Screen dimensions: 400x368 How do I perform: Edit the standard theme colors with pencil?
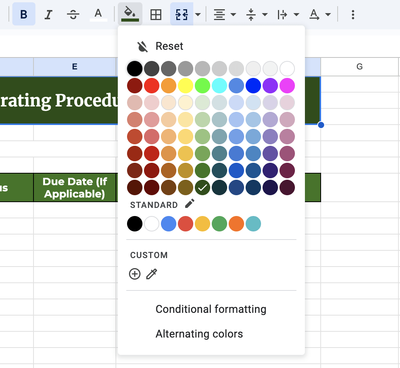pyautogui.click(x=190, y=204)
